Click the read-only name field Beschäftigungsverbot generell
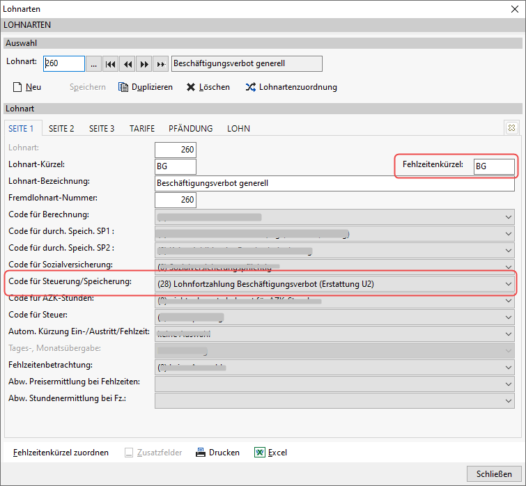Screen dimensions: 526x486 [x=247, y=63]
